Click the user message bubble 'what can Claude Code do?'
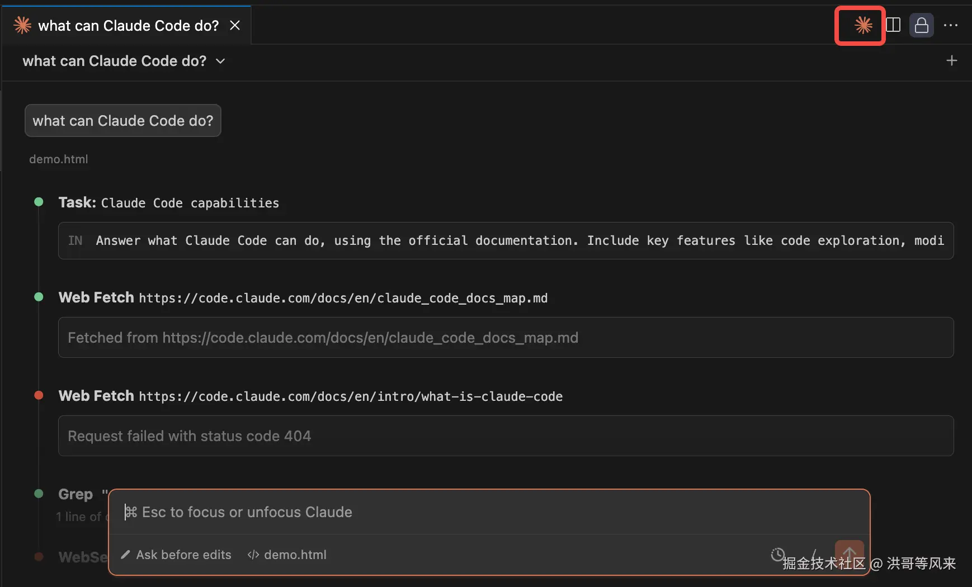The width and height of the screenshot is (972, 587). pos(123,121)
